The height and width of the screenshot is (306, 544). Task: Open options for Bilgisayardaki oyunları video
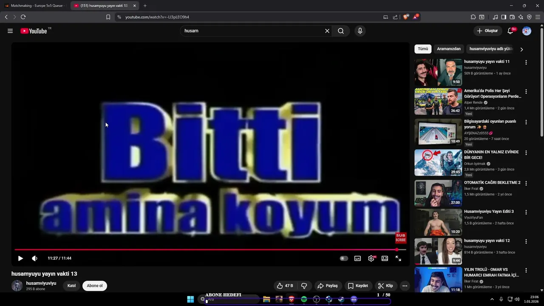(x=526, y=122)
